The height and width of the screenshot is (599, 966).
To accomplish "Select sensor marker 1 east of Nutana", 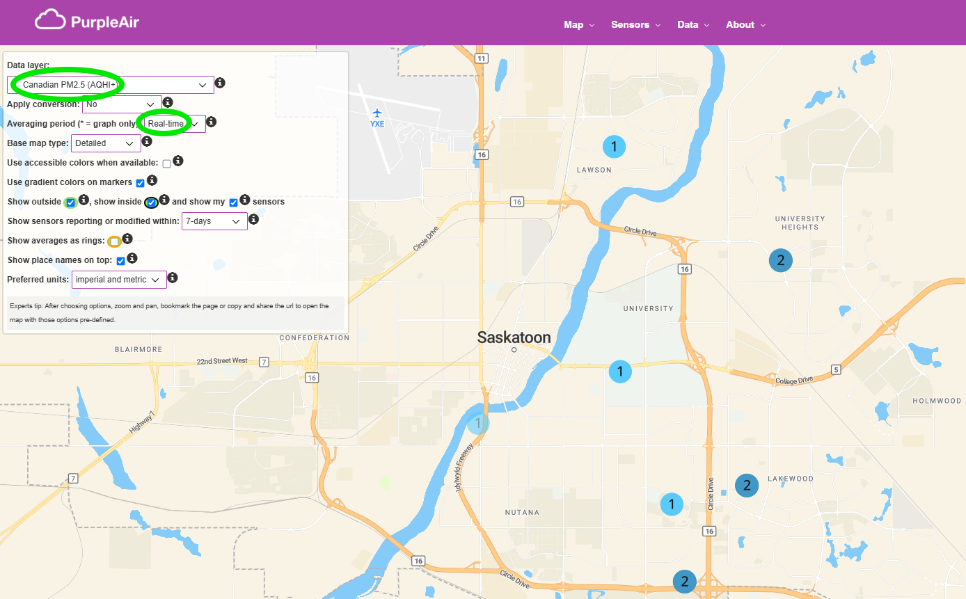I will [x=672, y=504].
